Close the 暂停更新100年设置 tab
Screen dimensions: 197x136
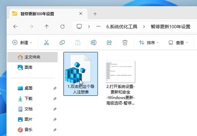(x=81, y=14)
